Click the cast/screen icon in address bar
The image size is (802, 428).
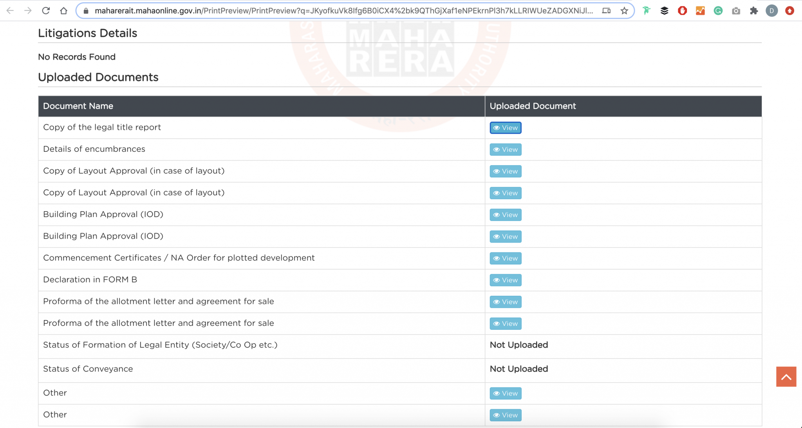coord(606,11)
